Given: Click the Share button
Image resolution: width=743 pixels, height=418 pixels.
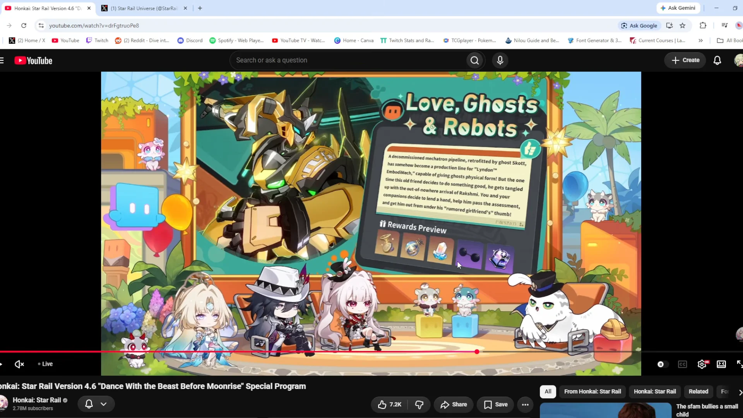Looking at the screenshot, I should pos(454,404).
